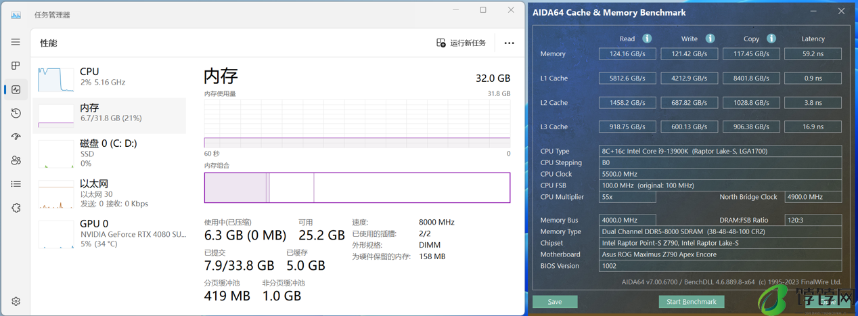This screenshot has width=858, height=316.
Task: Click the Motherboard Asus ROG Maximus field
Action: pyautogui.click(x=720, y=254)
